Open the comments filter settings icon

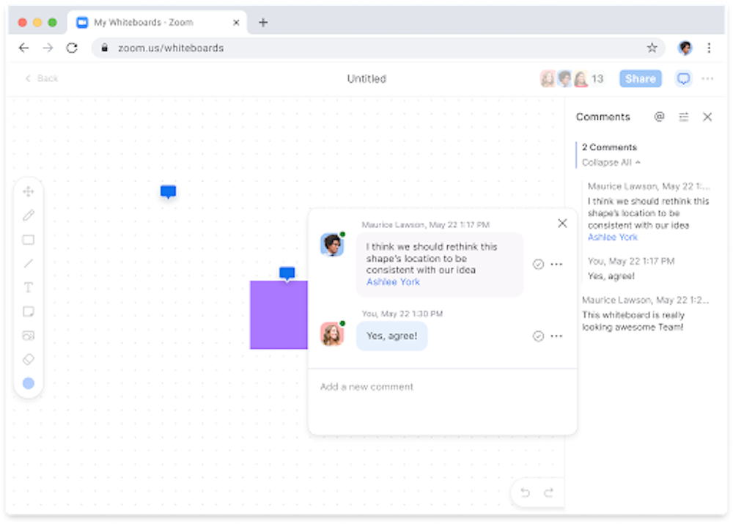click(x=683, y=117)
